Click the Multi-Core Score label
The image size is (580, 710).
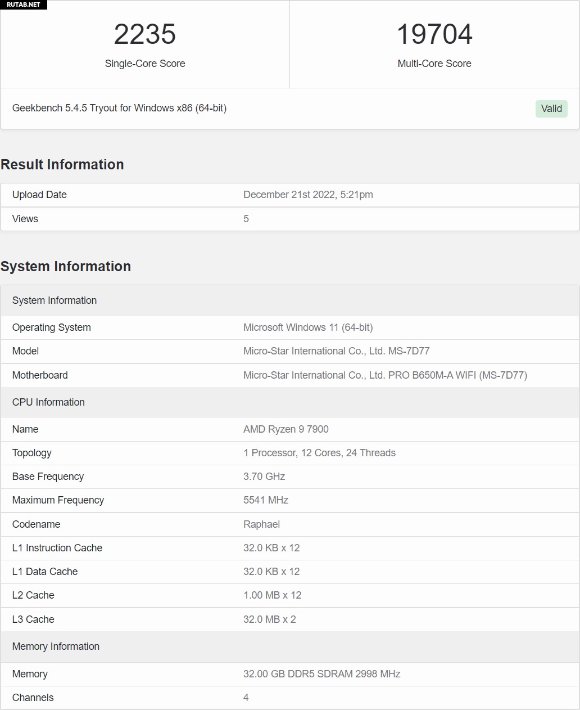coord(434,64)
